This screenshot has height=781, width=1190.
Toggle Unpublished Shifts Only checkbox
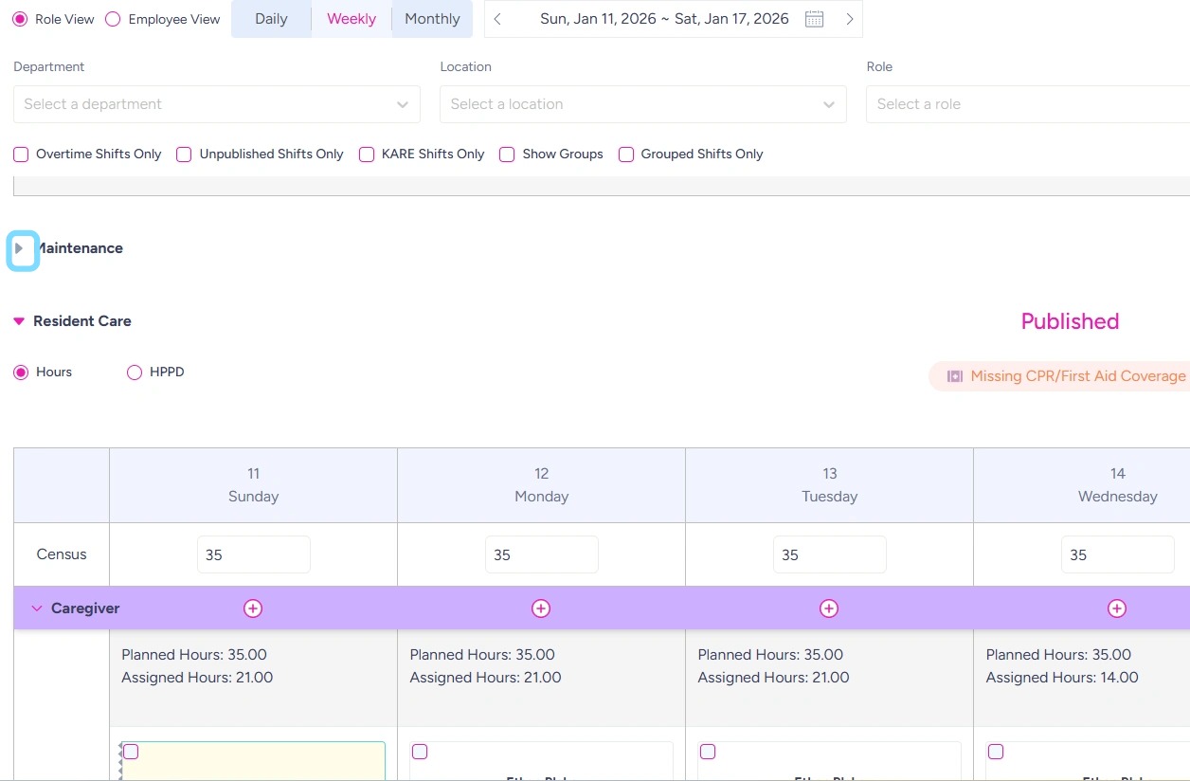[184, 154]
